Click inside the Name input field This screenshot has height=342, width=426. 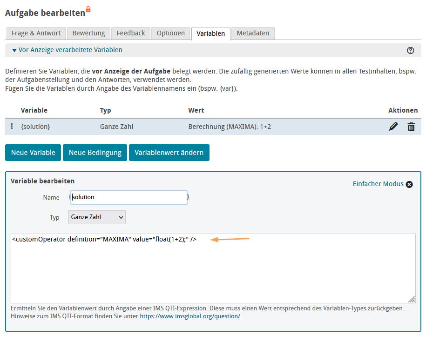point(128,197)
